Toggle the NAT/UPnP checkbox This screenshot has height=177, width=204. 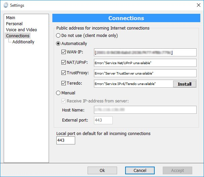pyautogui.click(x=64, y=62)
